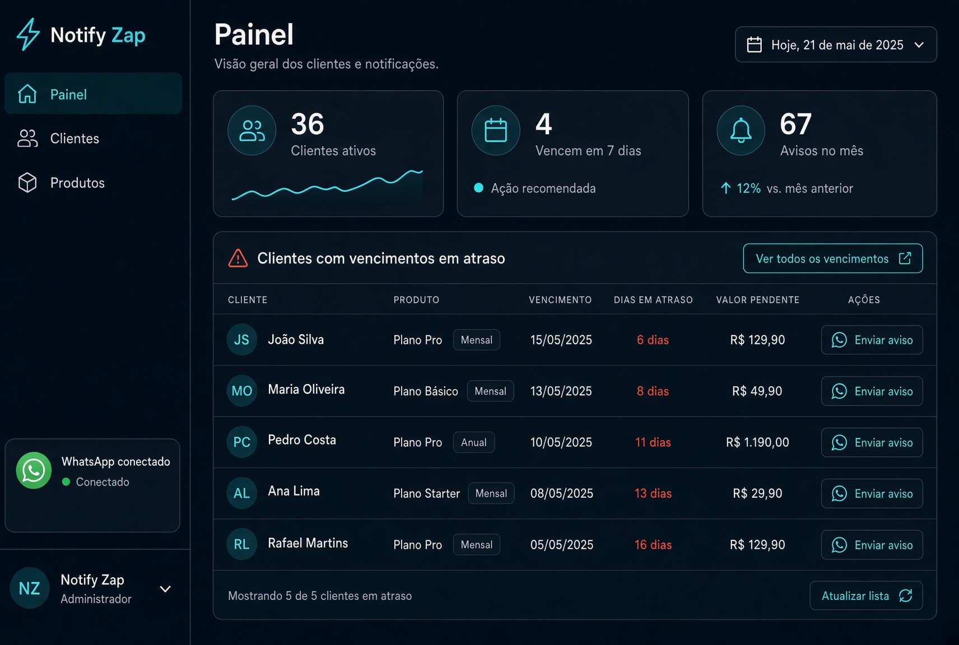Click the people icon beside Clientes
The image size is (959, 645).
[27, 138]
